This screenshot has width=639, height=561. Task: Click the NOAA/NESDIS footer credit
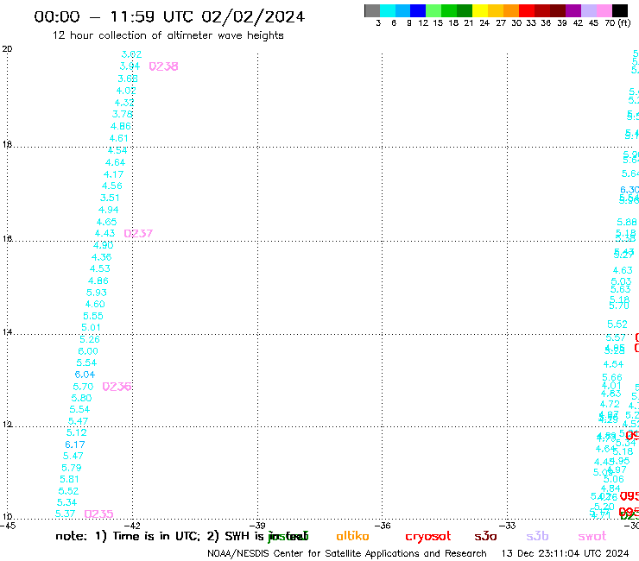[347, 554]
